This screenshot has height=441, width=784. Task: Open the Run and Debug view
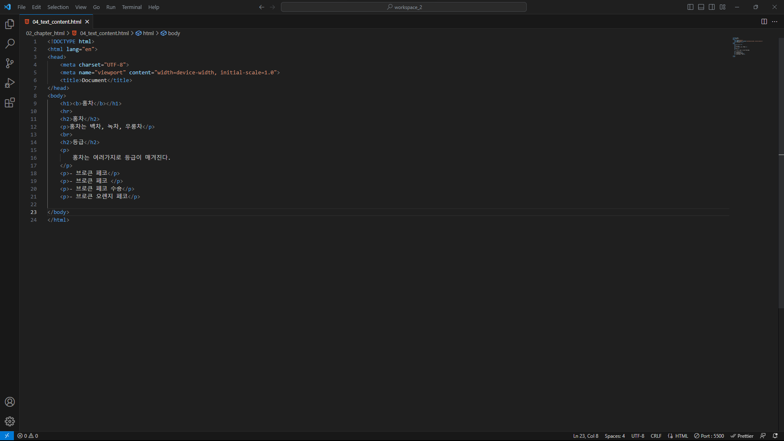coord(10,83)
